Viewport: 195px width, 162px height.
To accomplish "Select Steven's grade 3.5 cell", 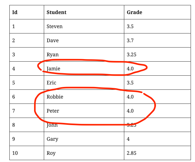I will 157,26.
